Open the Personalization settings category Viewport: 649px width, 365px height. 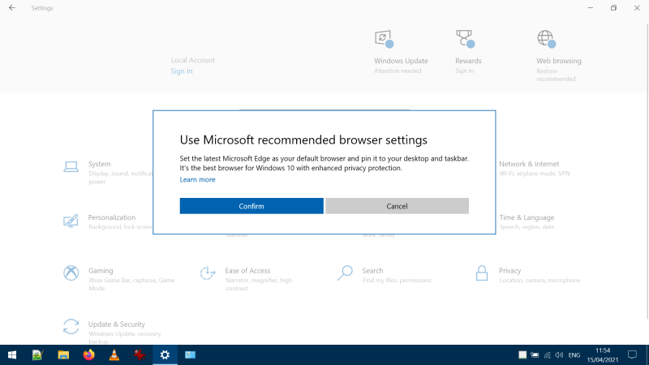tap(71, 221)
